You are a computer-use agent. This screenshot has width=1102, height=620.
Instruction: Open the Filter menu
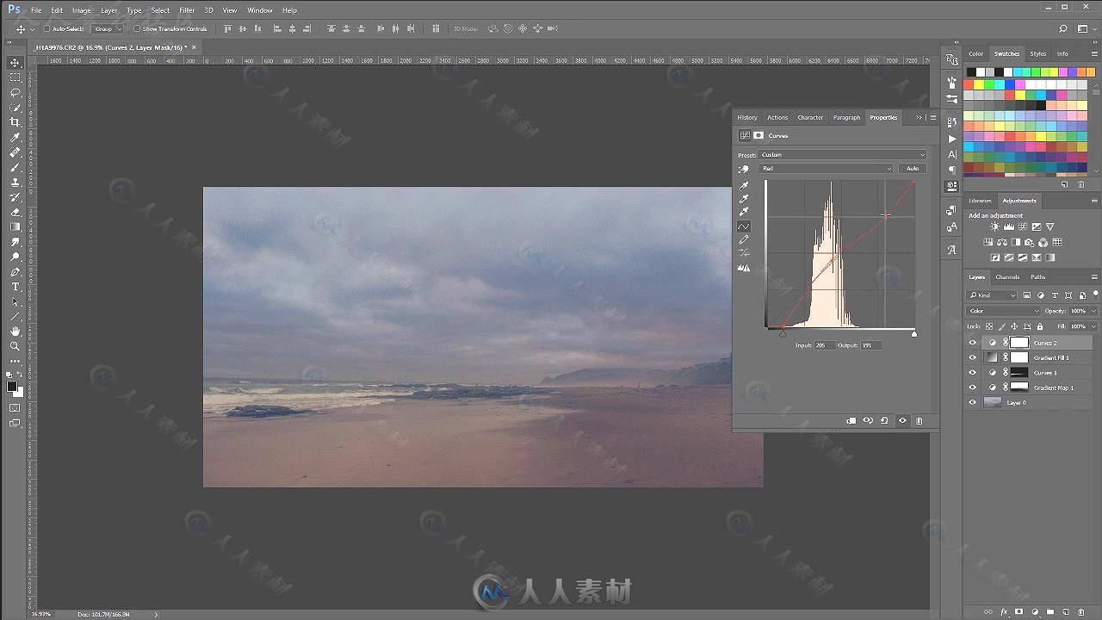(187, 10)
